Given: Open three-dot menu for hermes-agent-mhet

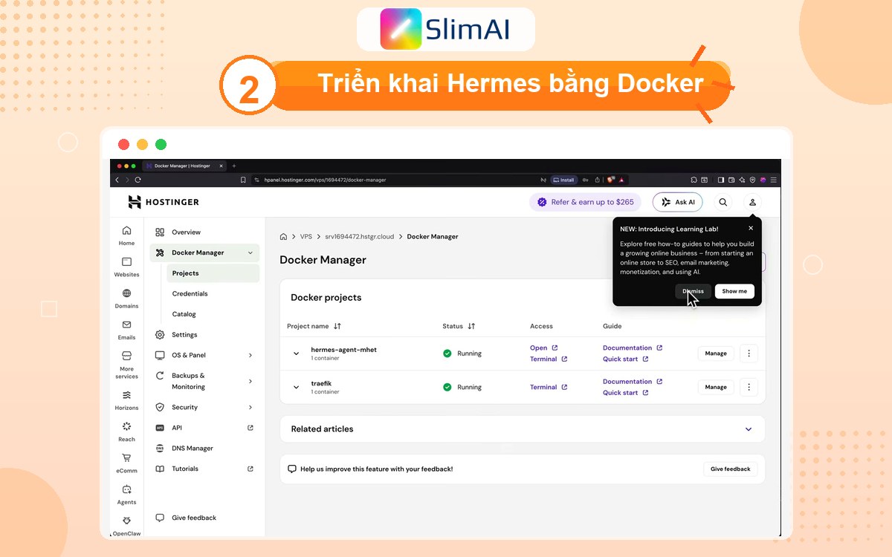Looking at the screenshot, I should pyautogui.click(x=749, y=354).
